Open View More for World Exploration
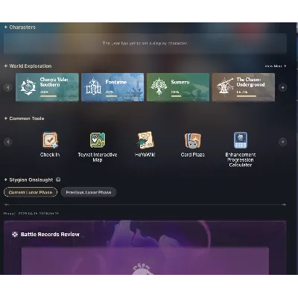The width and height of the screenshot is (298, 298). 276,66
